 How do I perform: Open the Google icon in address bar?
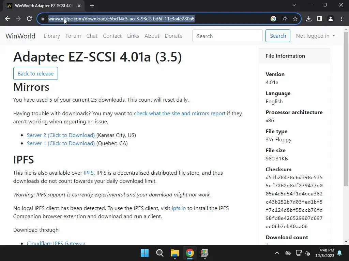click(273, 19)
